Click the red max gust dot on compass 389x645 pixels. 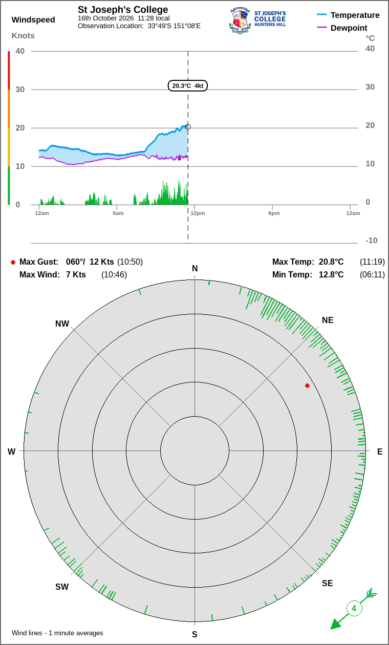pyautogui.click(x=307, y=385)
